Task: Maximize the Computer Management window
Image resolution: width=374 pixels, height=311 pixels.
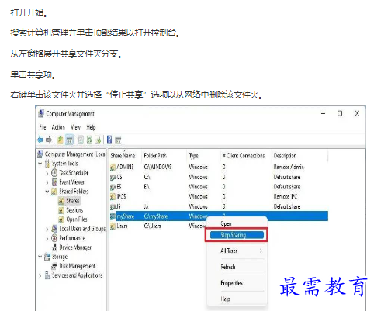Action: [x=340, y=113]
